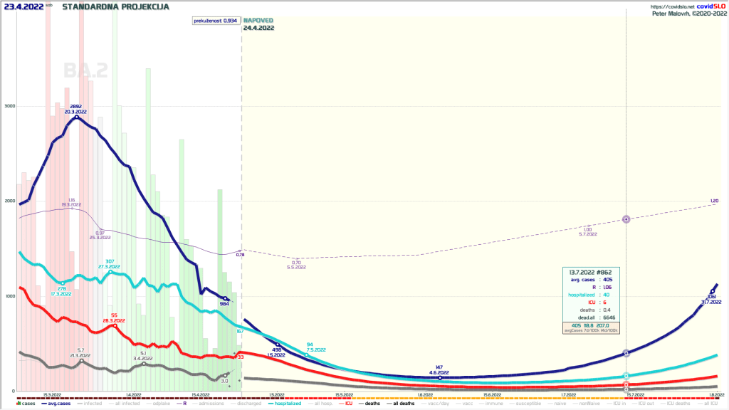Select the 1061 marker on 31.7.2022
Screen dimensions: 729x410
coord(712,291)
